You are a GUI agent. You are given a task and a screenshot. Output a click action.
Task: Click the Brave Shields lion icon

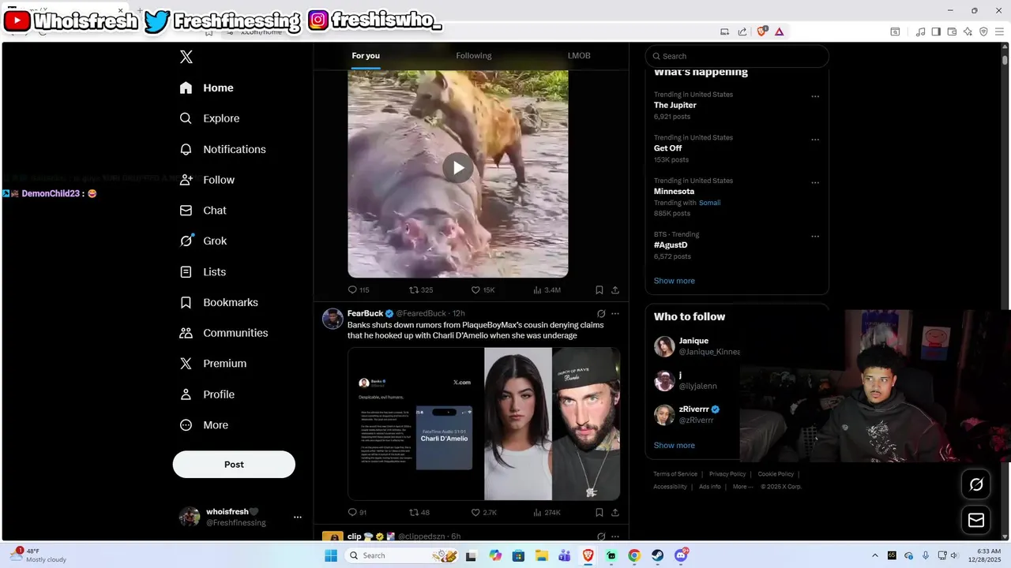762,32
